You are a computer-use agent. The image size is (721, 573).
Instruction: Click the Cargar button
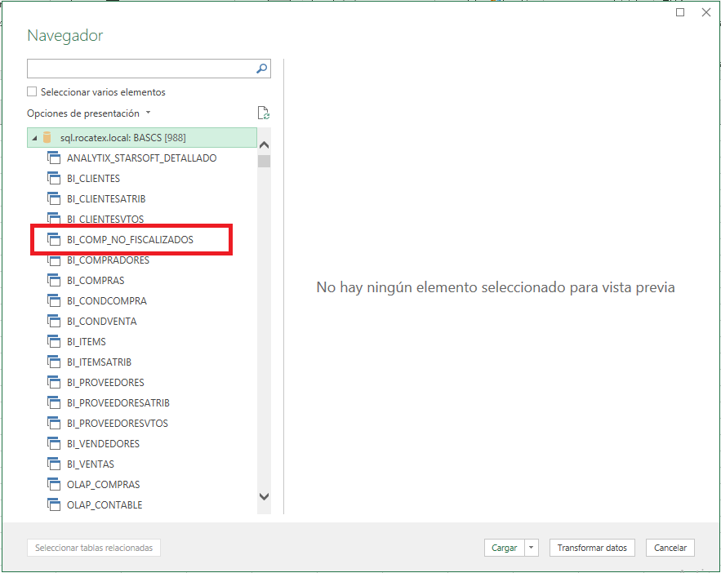pos(504,548)
